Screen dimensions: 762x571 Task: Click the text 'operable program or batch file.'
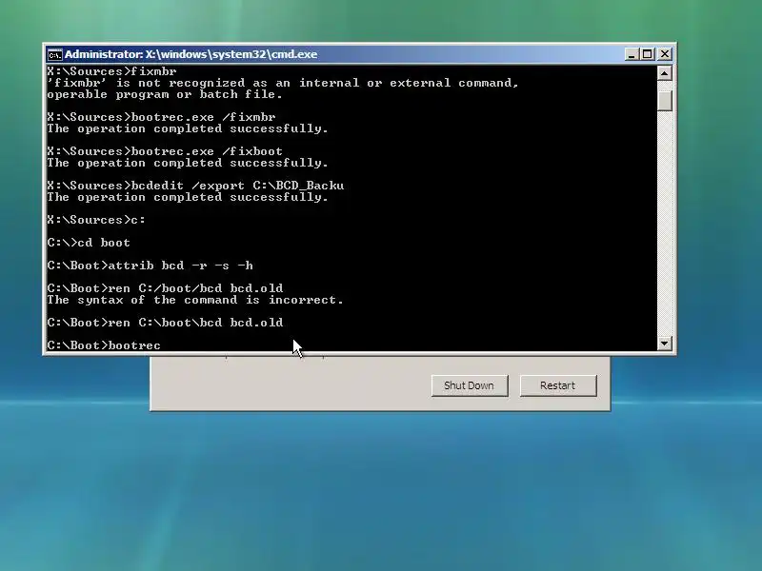point(165,94)
